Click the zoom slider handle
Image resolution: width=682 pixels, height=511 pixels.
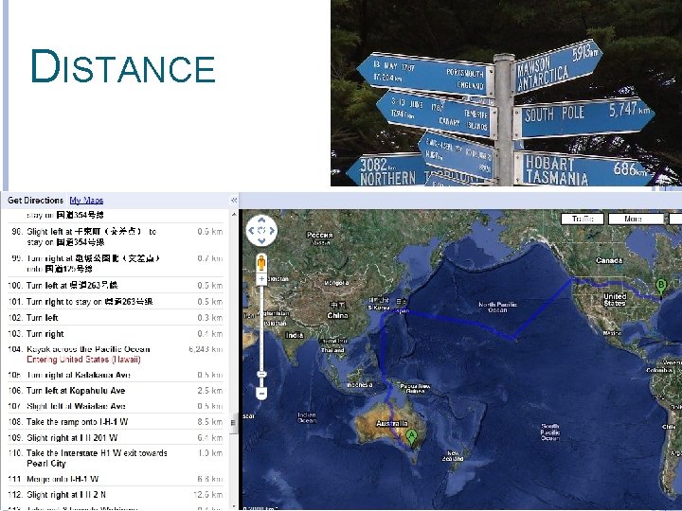click(261, 374)
